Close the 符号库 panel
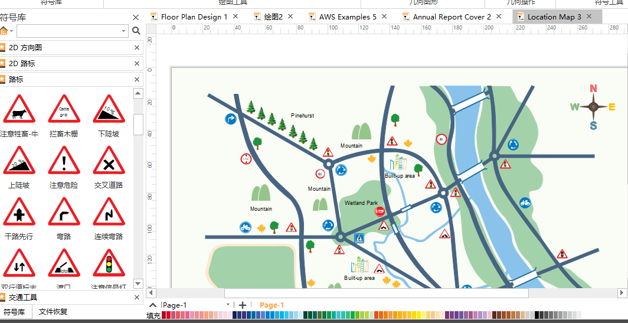 pos(136,17)
